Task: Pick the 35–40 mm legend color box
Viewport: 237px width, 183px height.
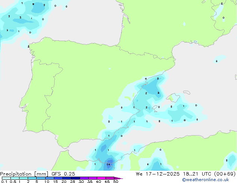Action: (93, 178)
